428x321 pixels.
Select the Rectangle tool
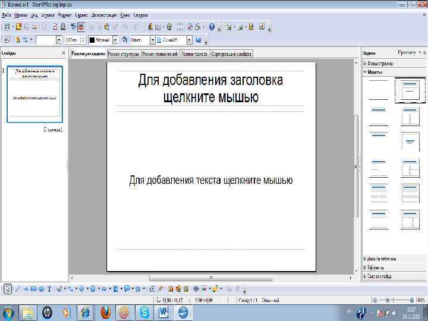[x=33, y=289]
